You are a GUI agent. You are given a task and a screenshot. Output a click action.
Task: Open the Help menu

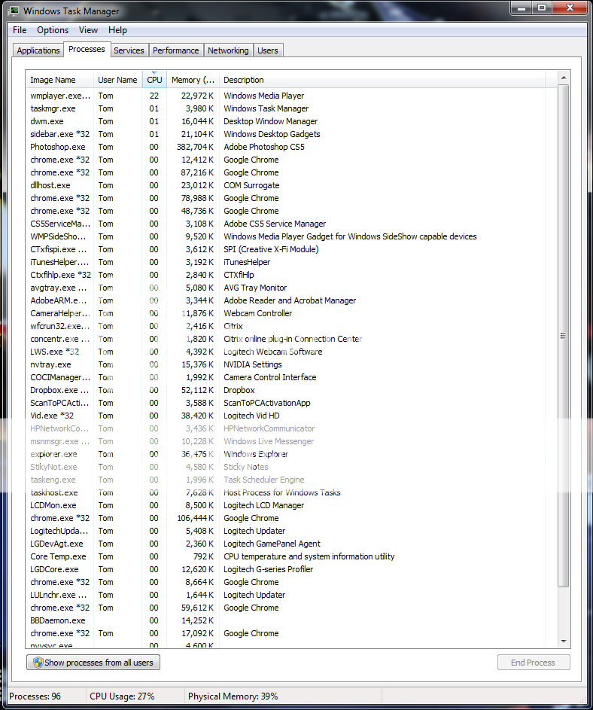tap(117, 30)
